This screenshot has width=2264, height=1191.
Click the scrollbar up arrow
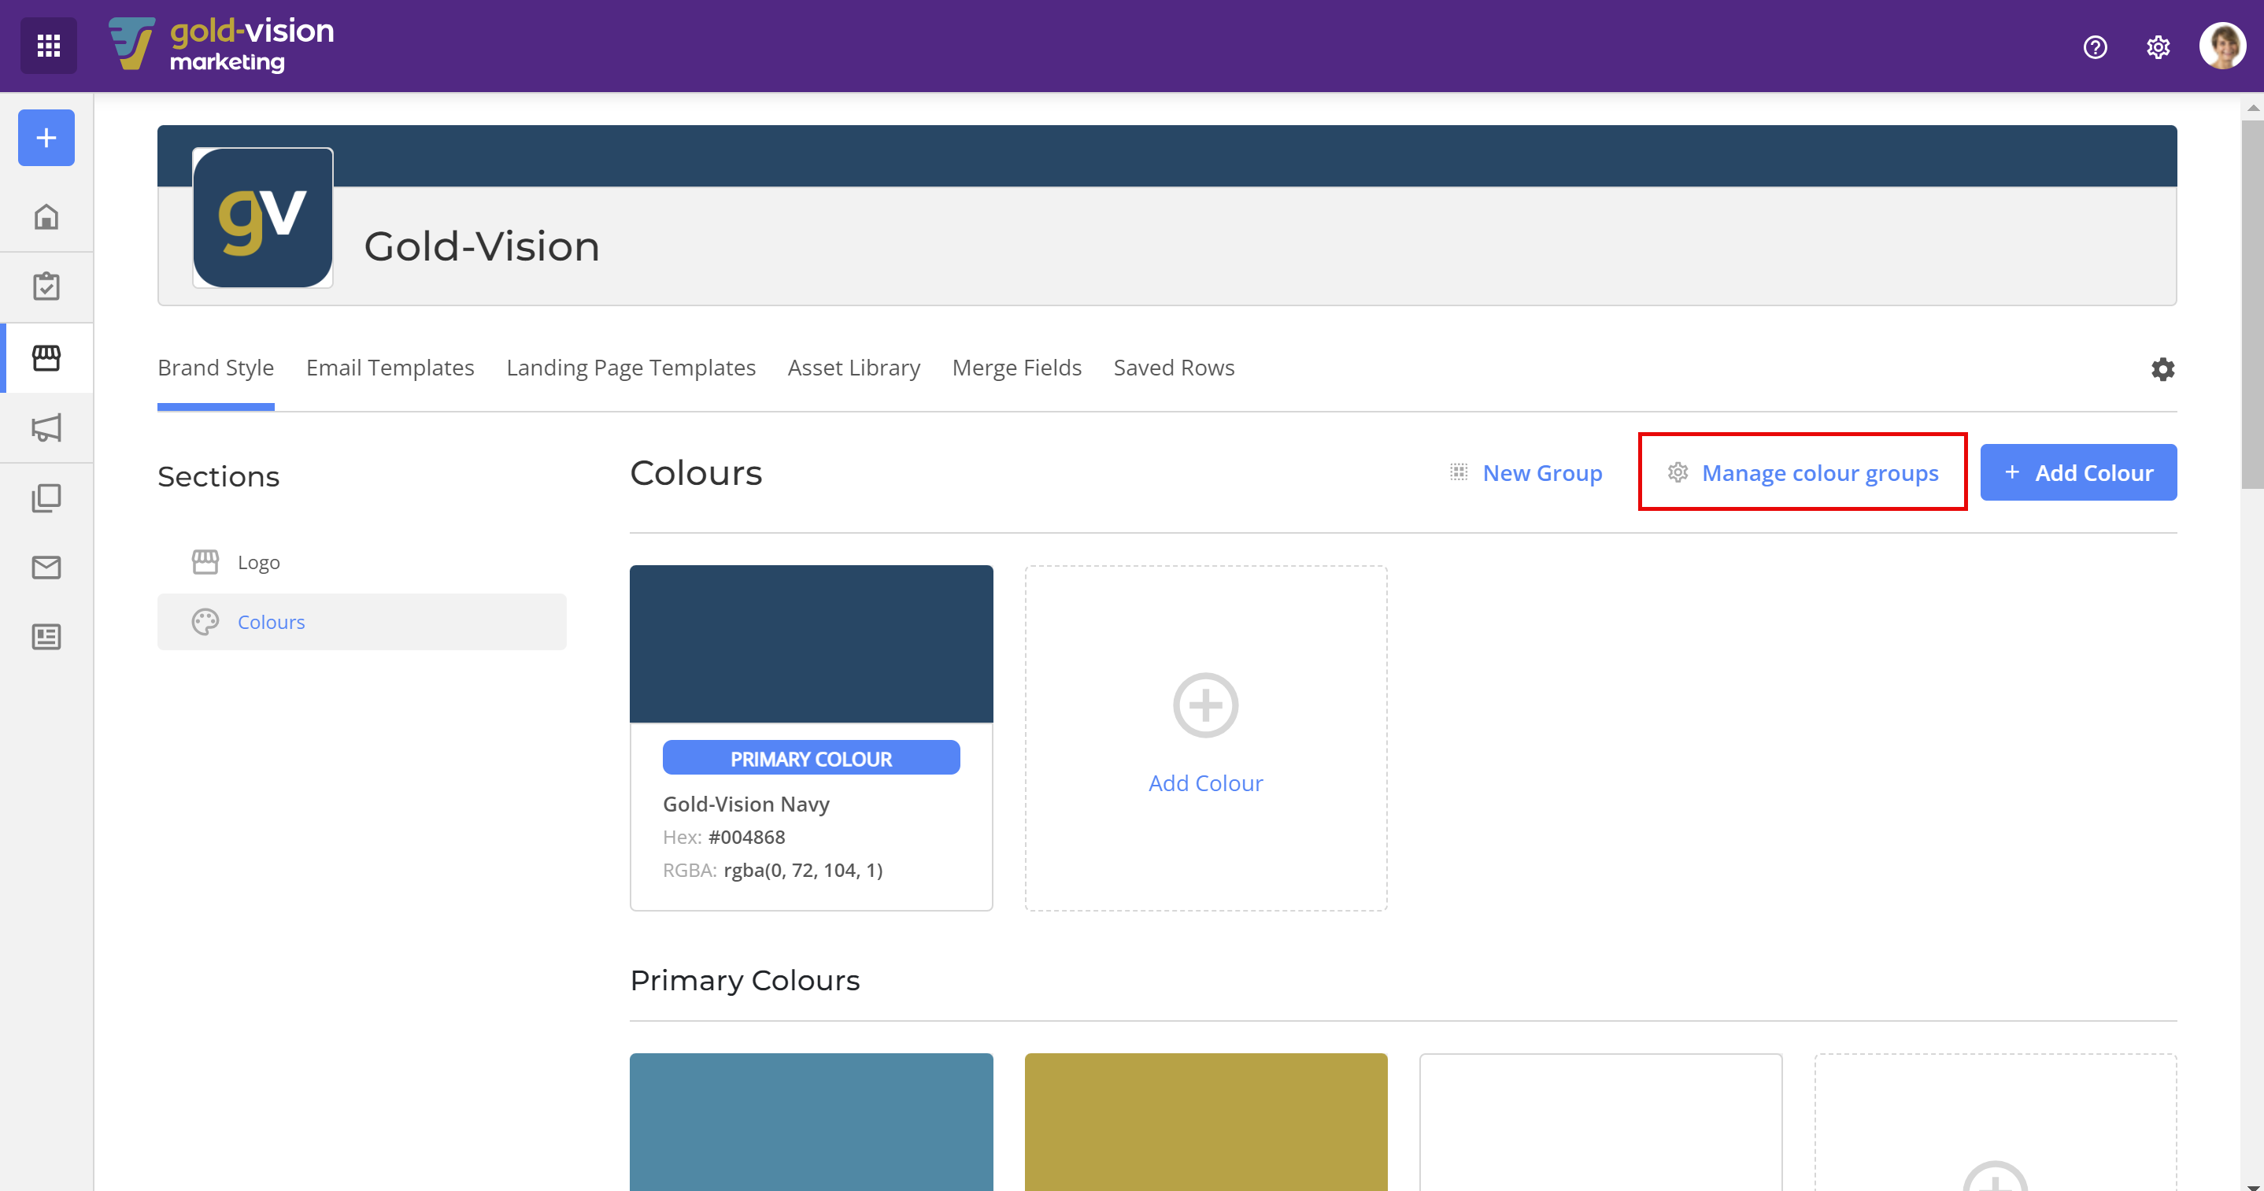2252,108
